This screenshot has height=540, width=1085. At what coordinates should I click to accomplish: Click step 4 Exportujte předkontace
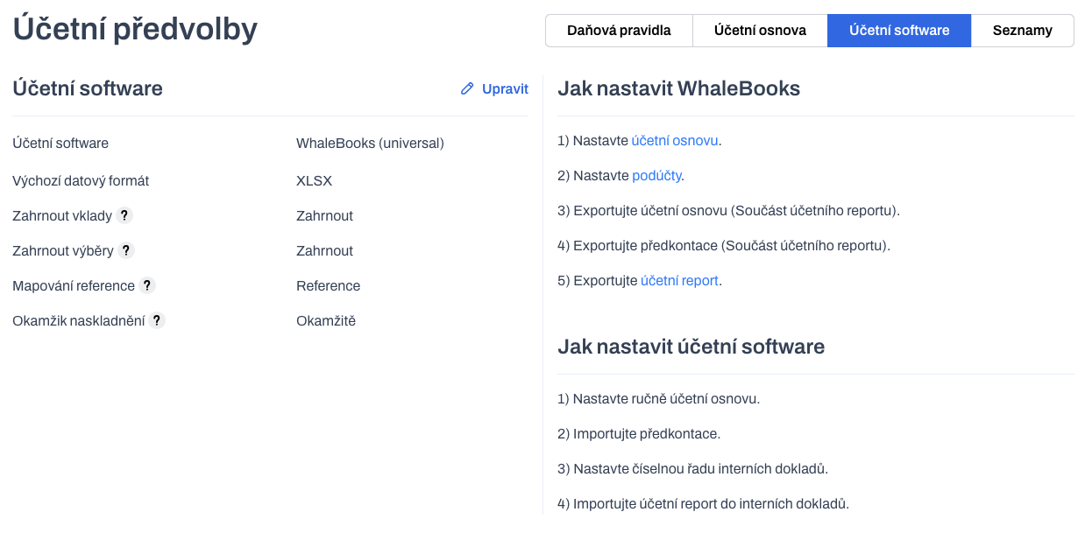[724, 245]
